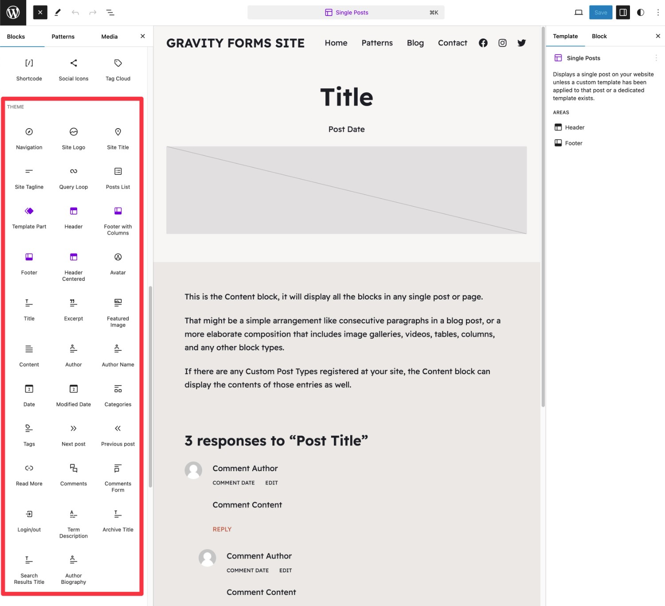Click the WordPress logo to exit the editor
Viewport: 665px width, 606px height.
pyautogui.click(x=13, y=12)
